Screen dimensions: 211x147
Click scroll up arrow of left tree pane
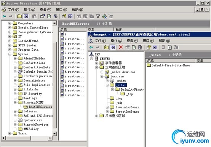point(54,23)
